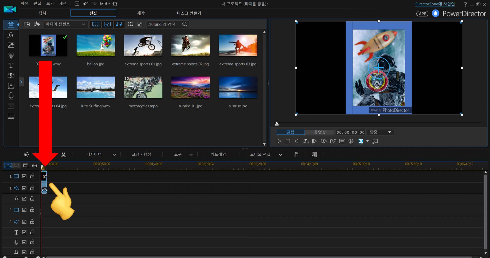
Task: Click the plug-ins puzzle piece icon
Action: pos(37,24)
